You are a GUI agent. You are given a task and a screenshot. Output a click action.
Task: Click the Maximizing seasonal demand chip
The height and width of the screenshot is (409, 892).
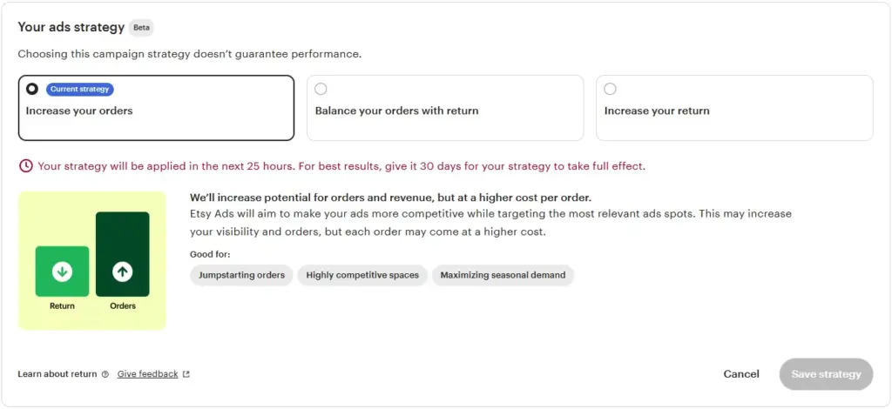pyautogui.click(x=503, y=275)
